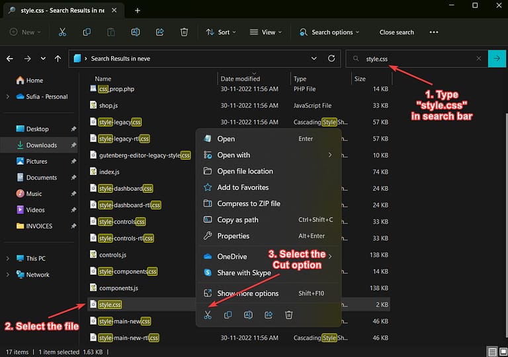Click the Cut scissors icon in context menu
The width and height of the screenshot is (508, 357).
pyautogui.click(x=208, y=315)
